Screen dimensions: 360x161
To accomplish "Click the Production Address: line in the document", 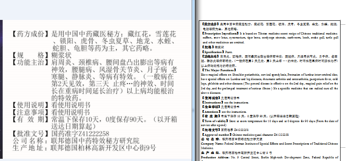I will coord(269,157).
